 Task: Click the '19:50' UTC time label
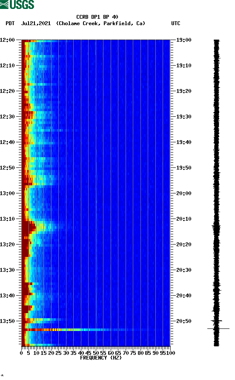coord(183,168)
